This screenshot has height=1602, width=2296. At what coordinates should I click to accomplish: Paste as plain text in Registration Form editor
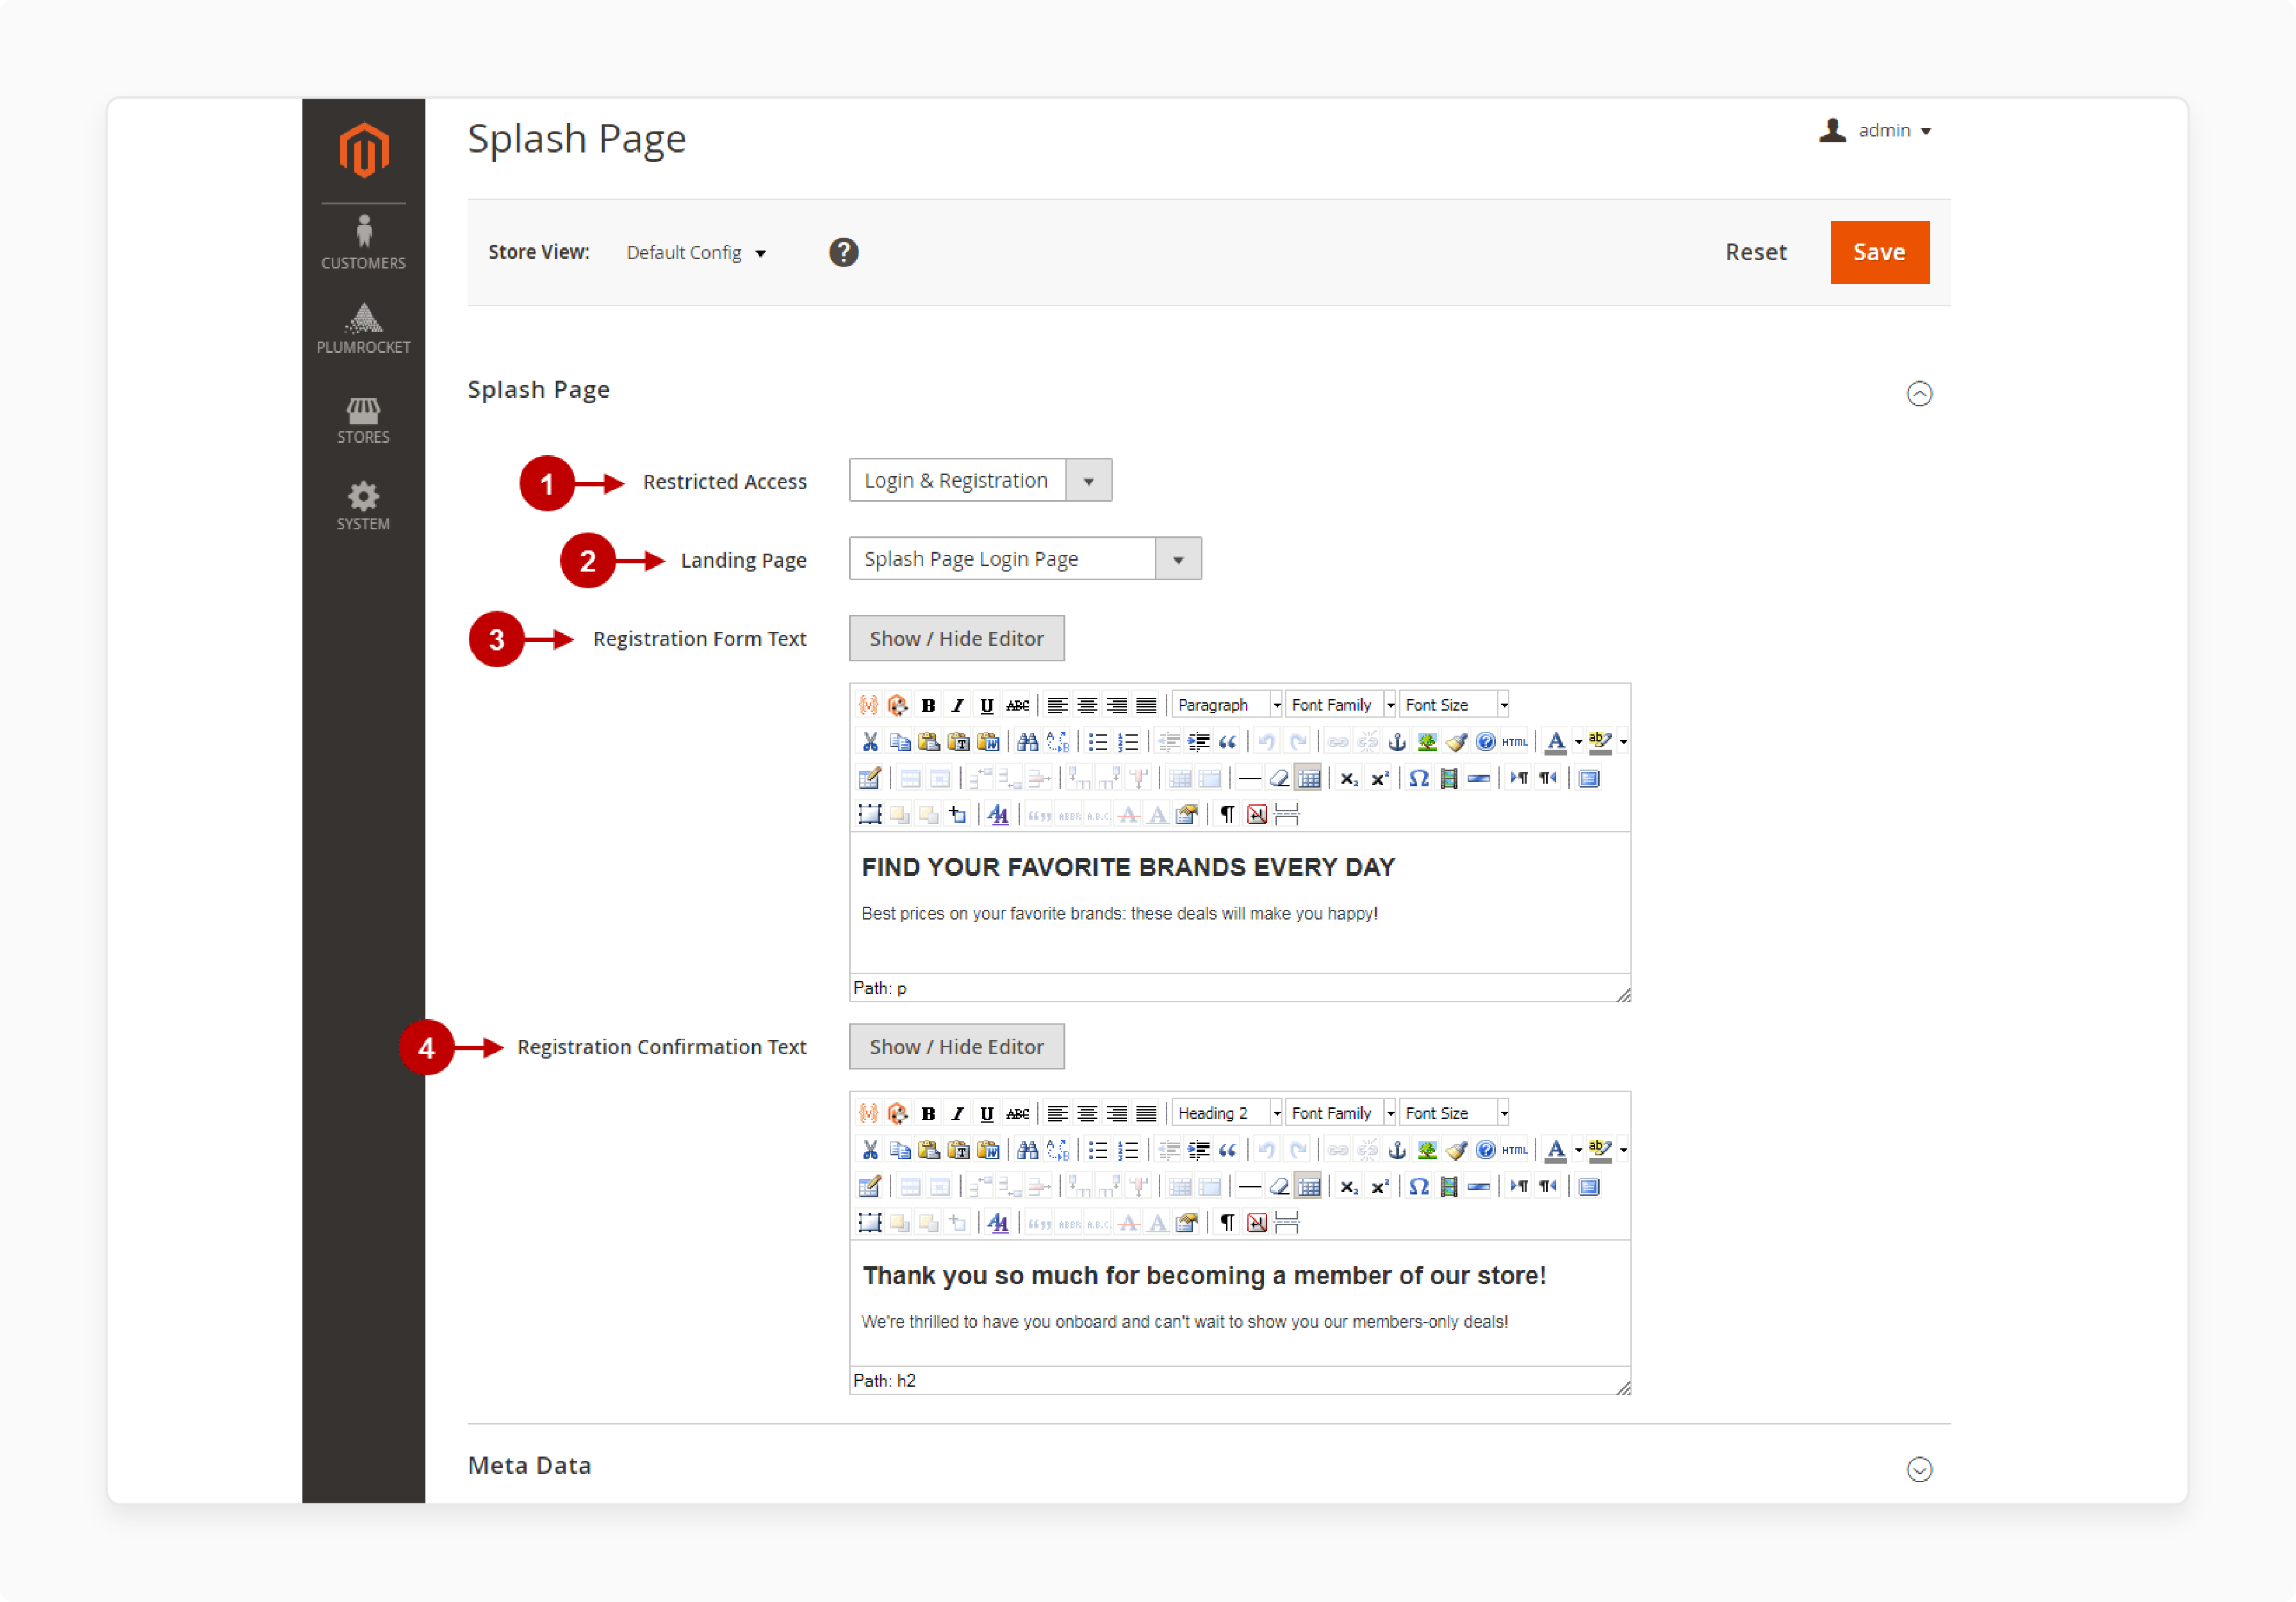[958, 742]
